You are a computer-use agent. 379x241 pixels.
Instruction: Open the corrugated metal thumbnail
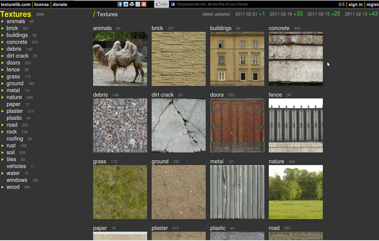tap(237, 192)
